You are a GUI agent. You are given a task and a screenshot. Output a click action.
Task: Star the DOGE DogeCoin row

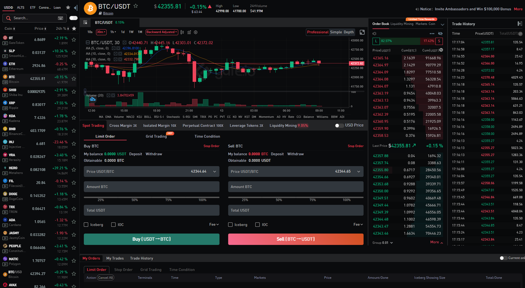pos(74,196)
